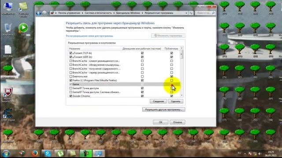282x158 pixels.
Task: Check GameXP Точка доступа program checkbox
Action: click(x=70, y=88)
